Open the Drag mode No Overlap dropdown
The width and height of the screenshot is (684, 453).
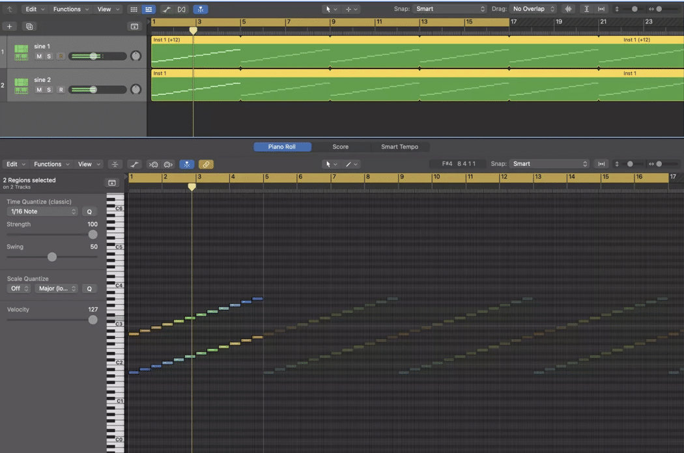coord(534,9)
